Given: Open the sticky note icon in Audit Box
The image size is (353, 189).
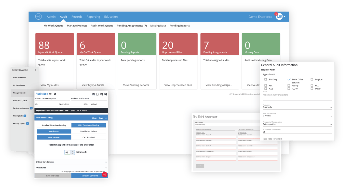Looking at the screenshot, I should (x=98, y=94).
